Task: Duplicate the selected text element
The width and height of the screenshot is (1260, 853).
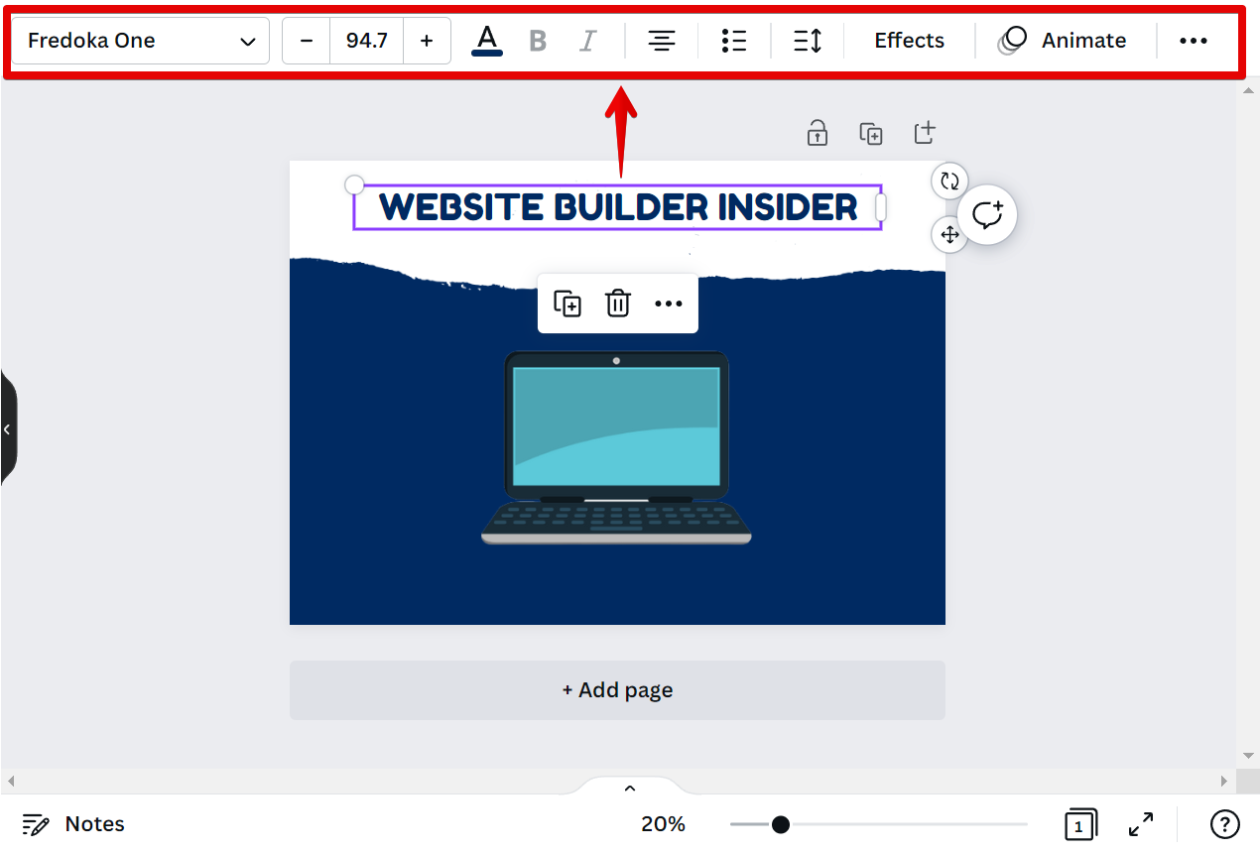Action: click(567, 304)
